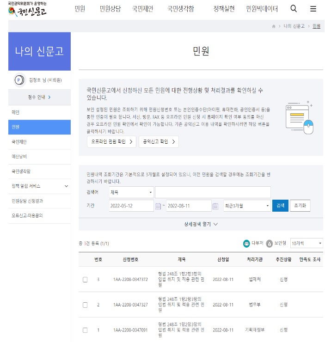Click application number 1AA-2208-0347327

click(130, 305)
